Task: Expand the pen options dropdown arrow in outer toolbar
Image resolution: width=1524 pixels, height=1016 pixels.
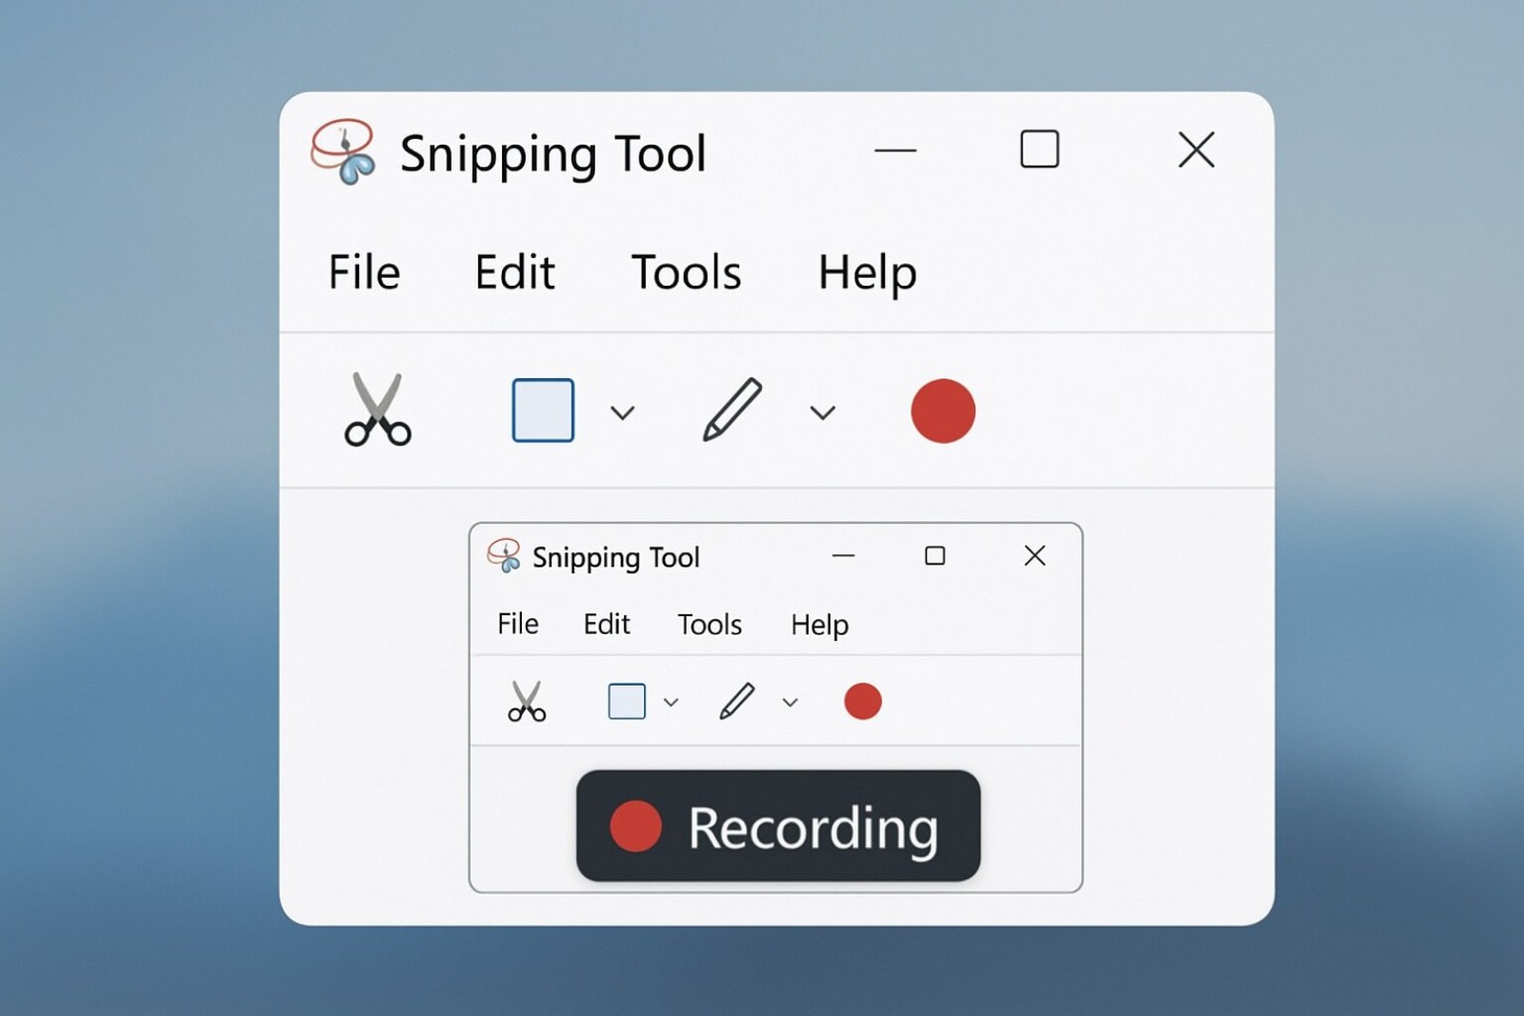Action: 823,412
